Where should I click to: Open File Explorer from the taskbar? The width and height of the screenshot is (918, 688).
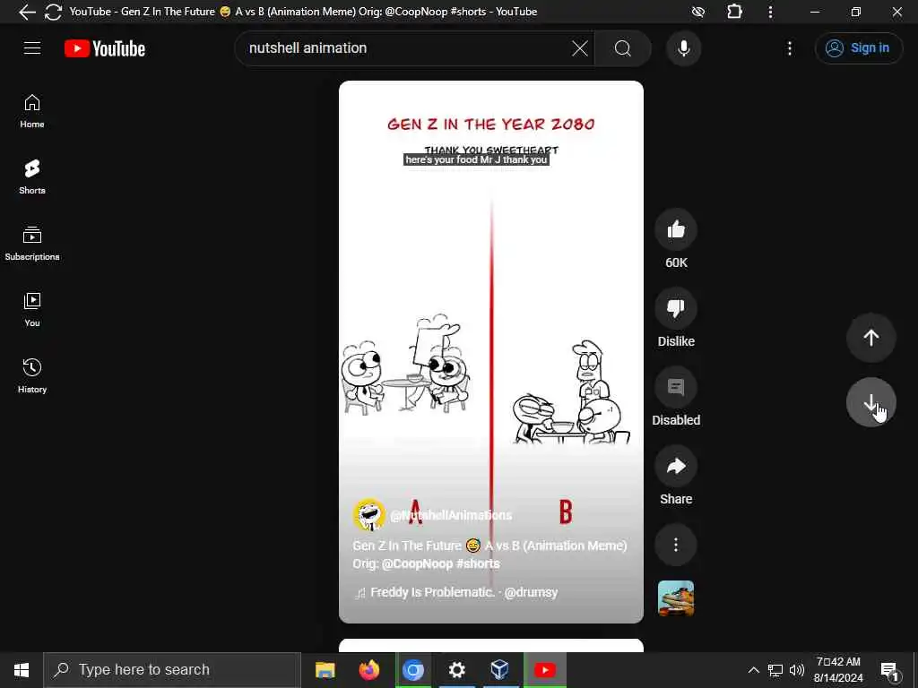(325, 670)
